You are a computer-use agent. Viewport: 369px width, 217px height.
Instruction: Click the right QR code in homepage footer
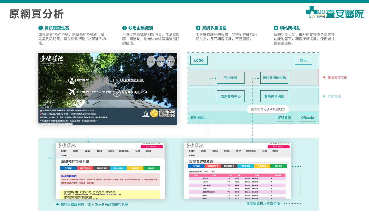[171, 113]
